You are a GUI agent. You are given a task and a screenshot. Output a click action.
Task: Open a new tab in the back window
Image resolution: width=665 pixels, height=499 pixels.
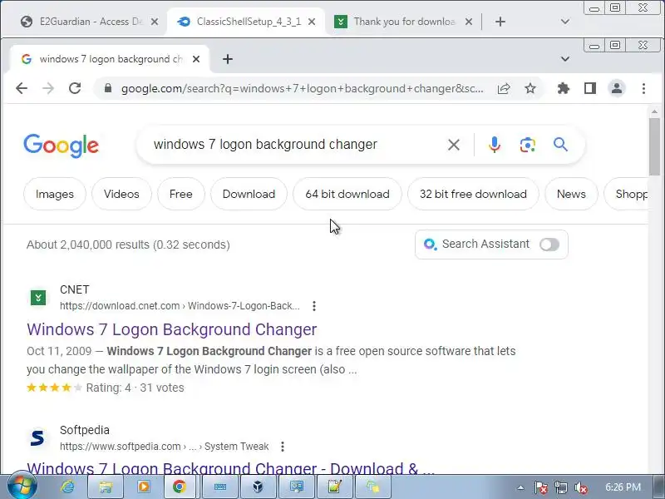coord(500,22)
